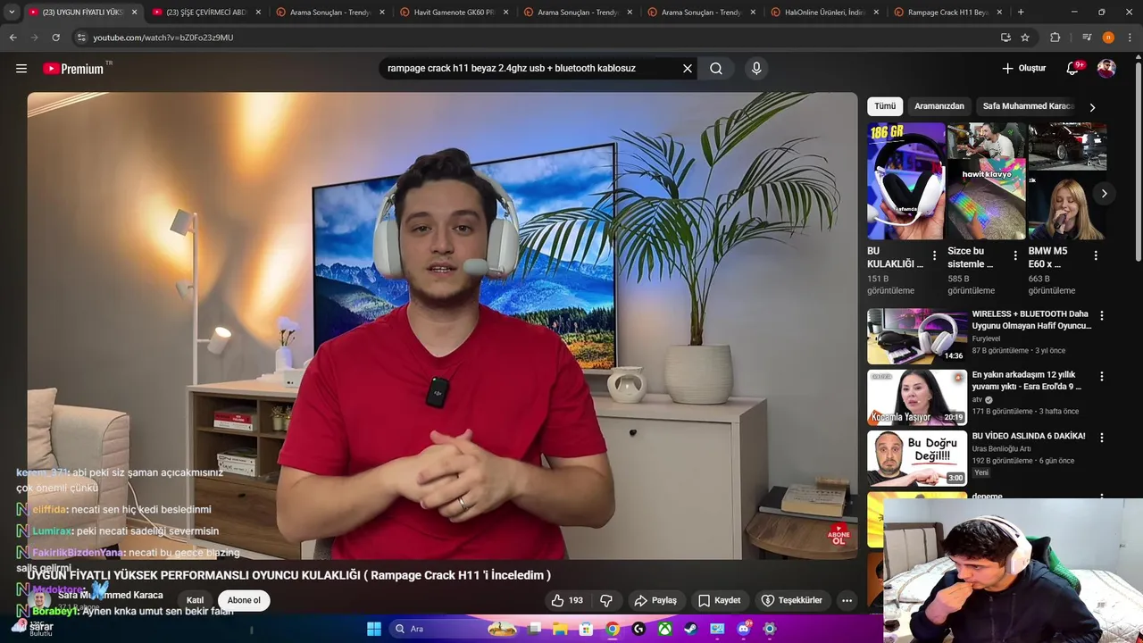
Task: Open Chrome media controls icon
Action: (x=1087, y=38)
